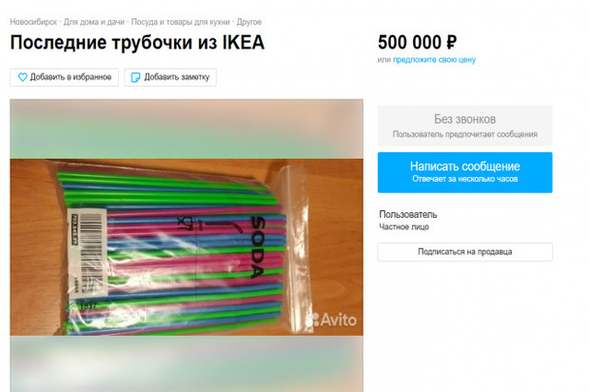The height and width of the screenshot is (392, 590).
Task: Click предложите свою цену link
Action: pyautogui.click(x=434, y=59)
